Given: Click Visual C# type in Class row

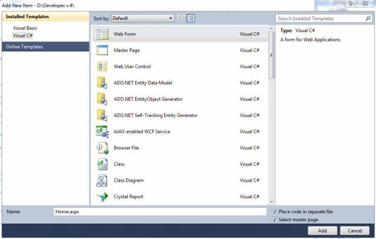Looking at the screenshot, I should (249, 165).
